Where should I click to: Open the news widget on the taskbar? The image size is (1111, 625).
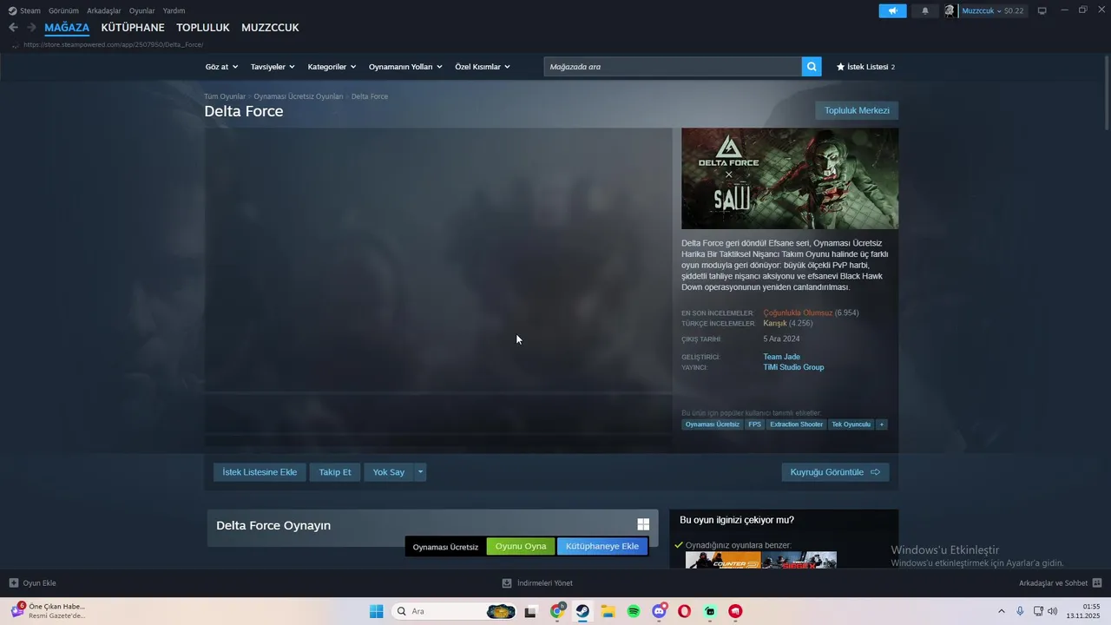48,611
